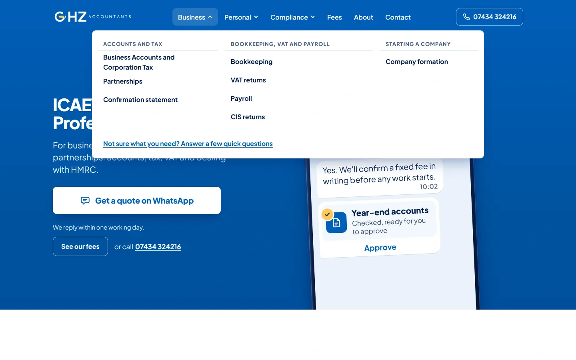Click 'We reply within one working day' text
576x360 pixels.
[x=98, y=227]
